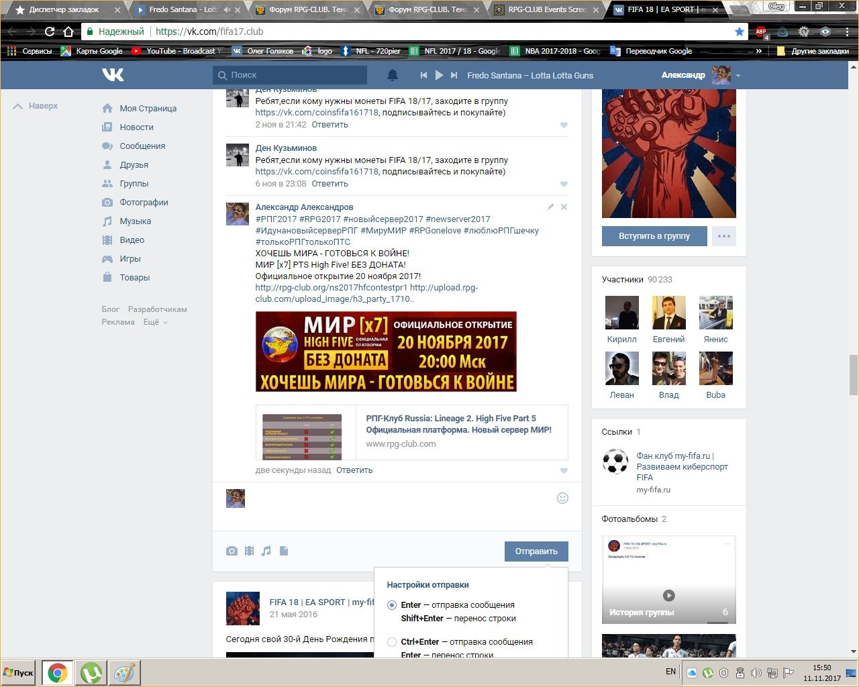Like the comment dated 2 ноя 21:42
The image size is (859, 687).
pos(564,125)
